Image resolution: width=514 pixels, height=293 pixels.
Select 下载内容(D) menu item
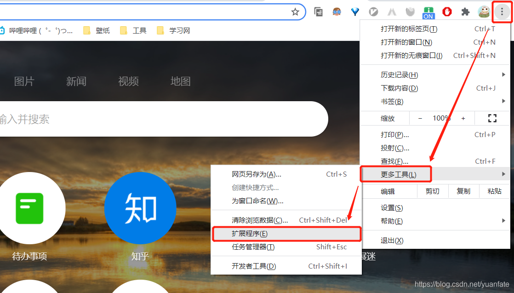pos(435,88)
